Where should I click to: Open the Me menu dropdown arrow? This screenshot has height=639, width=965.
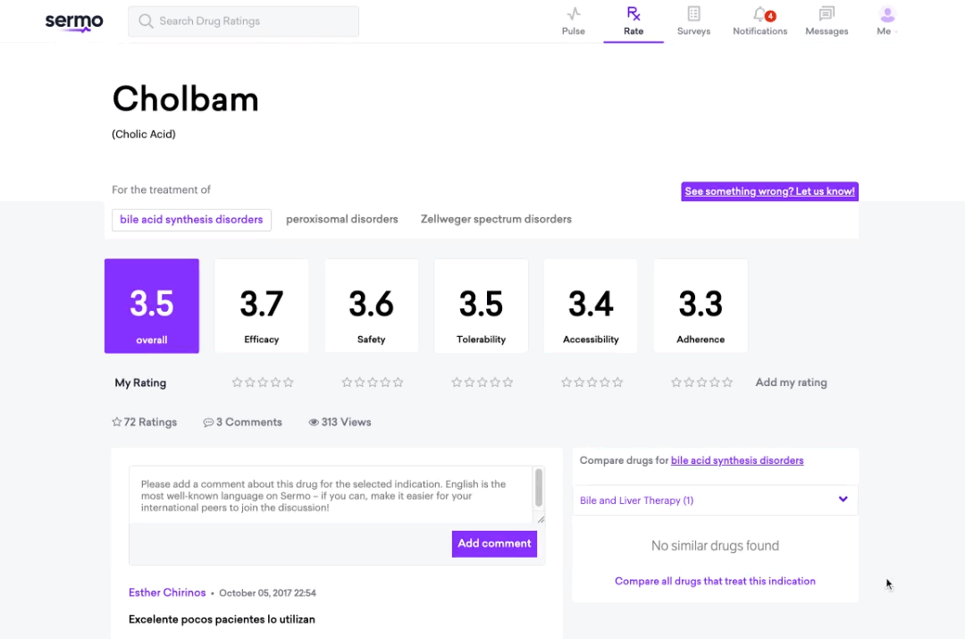tap(896, 32)
